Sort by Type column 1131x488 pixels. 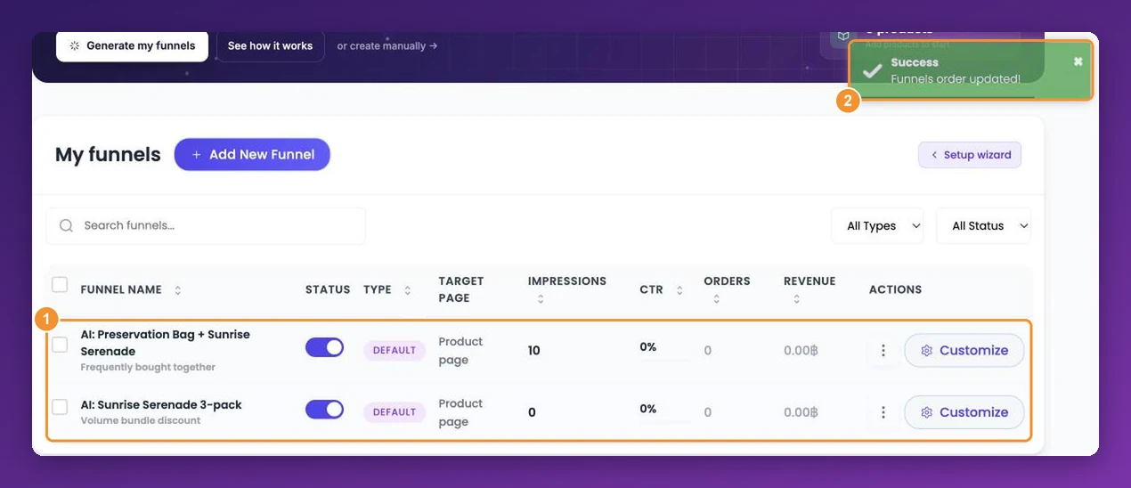[x=408, y=290]
